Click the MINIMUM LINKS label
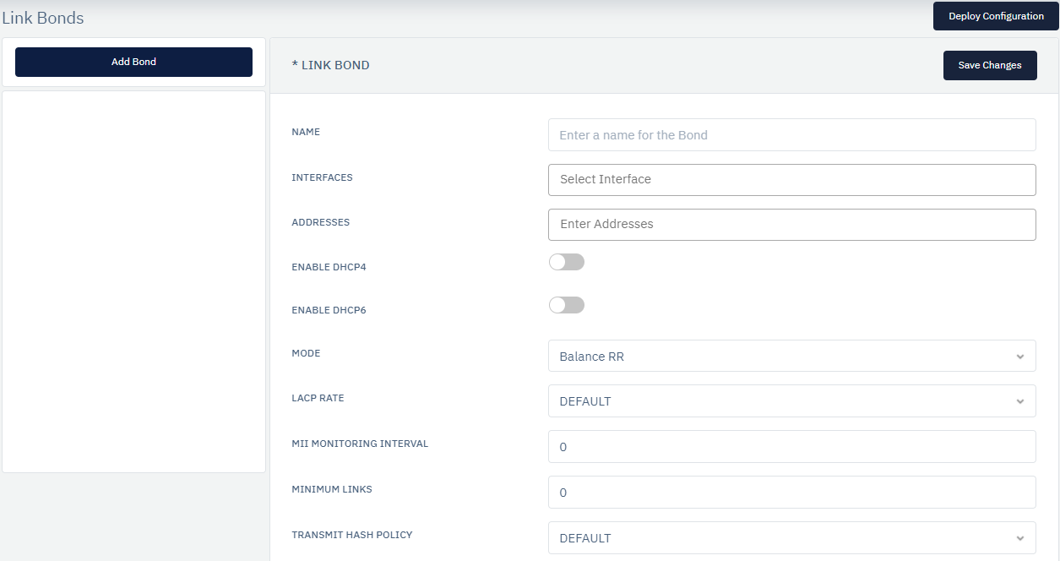The width and height of the screenshot is (1060, 561). click(x=332, y=489)
